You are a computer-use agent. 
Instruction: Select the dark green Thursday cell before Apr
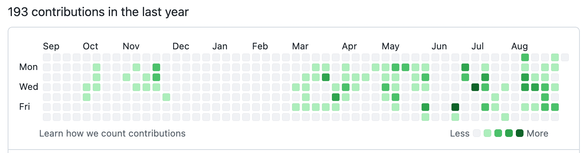[336, 97]
